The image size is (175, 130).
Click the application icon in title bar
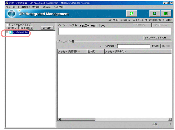click(x=7, y=3)
